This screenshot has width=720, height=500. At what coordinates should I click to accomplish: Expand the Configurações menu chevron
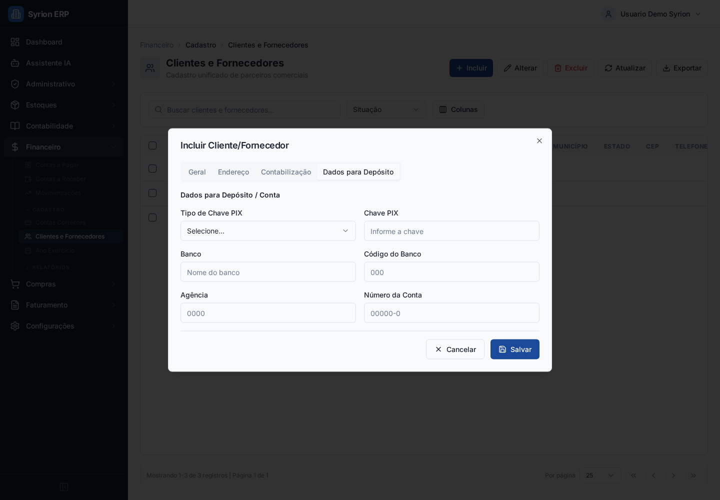(x=113, y=326)
